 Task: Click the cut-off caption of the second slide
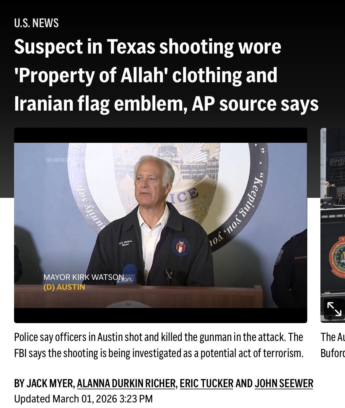tap(333, 345)
